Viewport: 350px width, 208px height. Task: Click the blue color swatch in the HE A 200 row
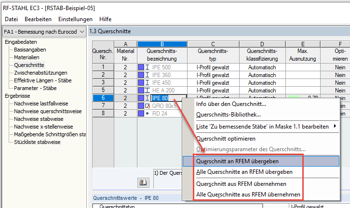click(141, 91)
